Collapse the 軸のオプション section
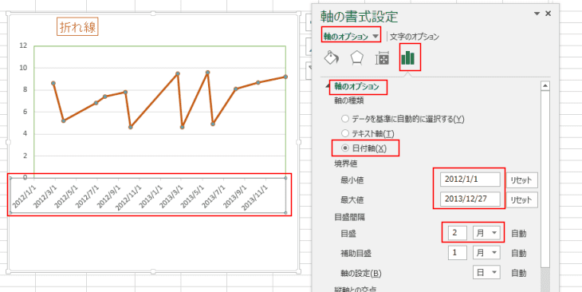582x292 pixels. point(328,86)
